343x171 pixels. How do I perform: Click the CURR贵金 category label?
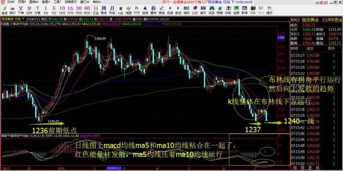[x=332, y=20]
